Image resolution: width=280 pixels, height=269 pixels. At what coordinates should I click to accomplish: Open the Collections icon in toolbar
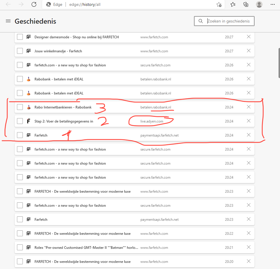click(246, 4)
